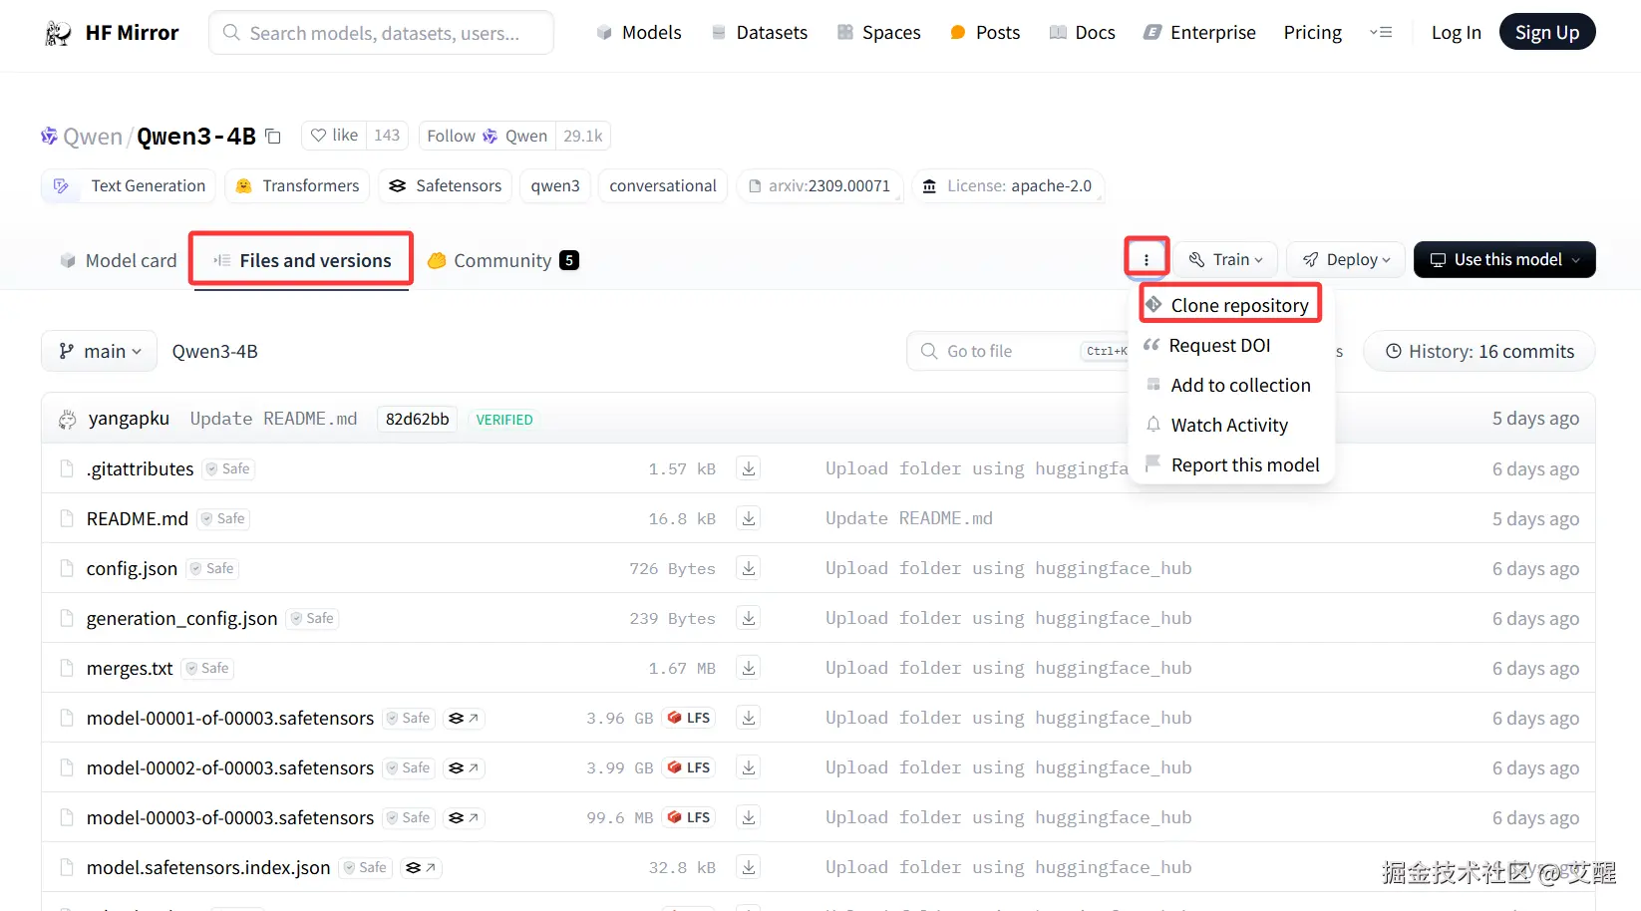Open the yangapku author link
The width and height of the screenshot is (1641, 911).
[129, 419]
